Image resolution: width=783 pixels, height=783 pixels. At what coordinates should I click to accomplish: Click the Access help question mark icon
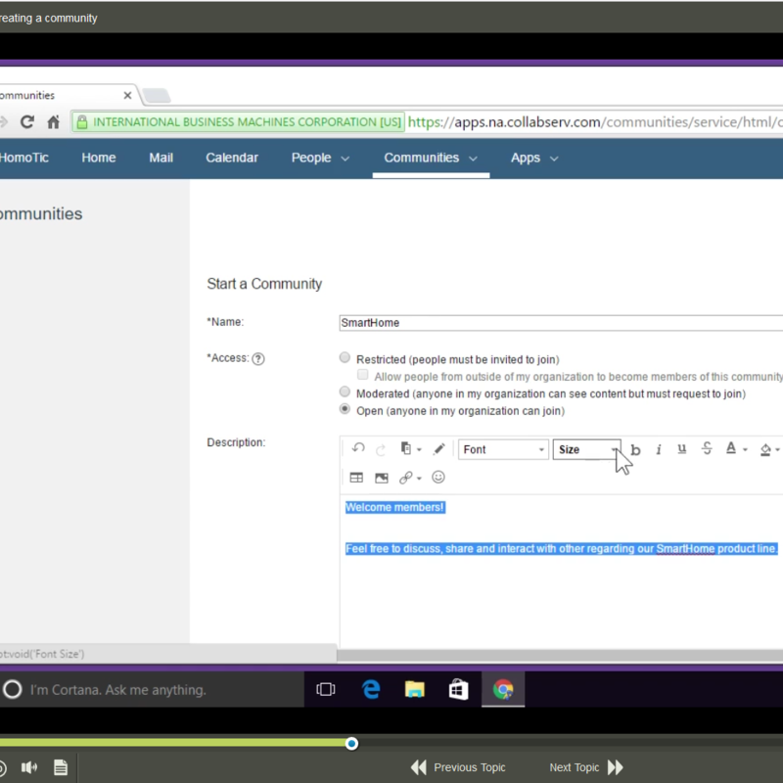[x=258, y=358]
